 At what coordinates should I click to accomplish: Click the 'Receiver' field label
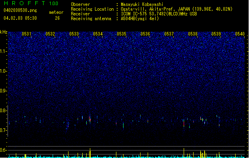click(x=80, y=14)
